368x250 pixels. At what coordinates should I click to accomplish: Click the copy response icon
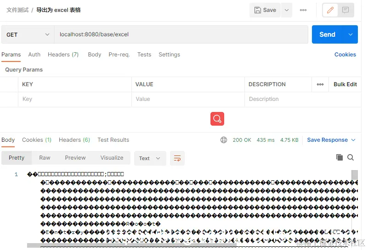(x=340, y=157)
